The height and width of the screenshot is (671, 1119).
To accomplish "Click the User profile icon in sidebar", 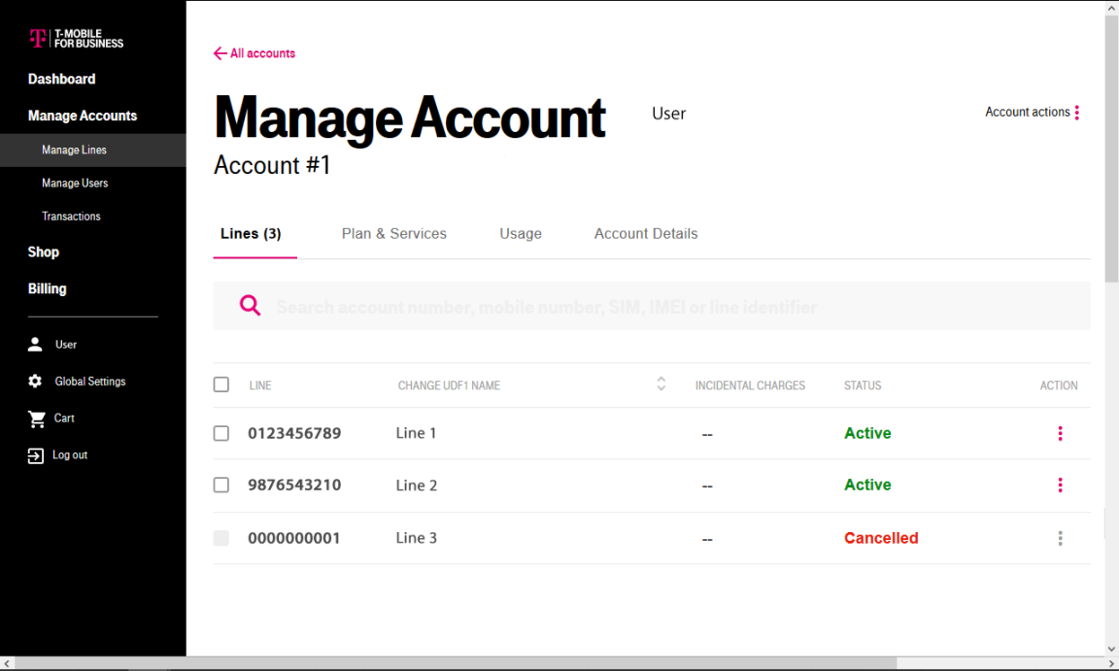I will pyautogui.click(x=36, y=344).
